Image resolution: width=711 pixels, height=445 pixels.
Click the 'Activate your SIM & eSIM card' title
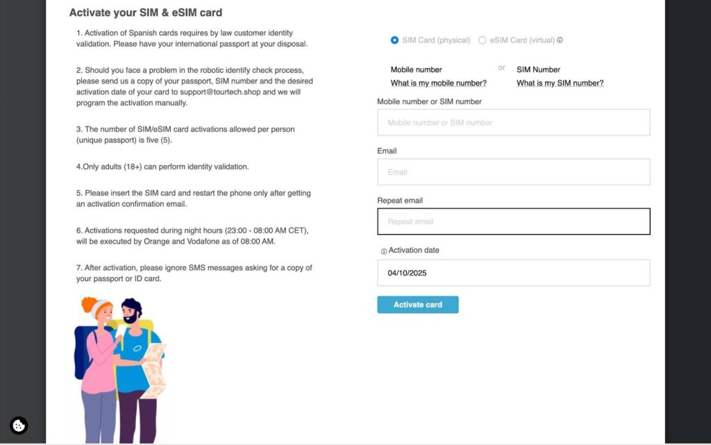click(x=146, y=12)
